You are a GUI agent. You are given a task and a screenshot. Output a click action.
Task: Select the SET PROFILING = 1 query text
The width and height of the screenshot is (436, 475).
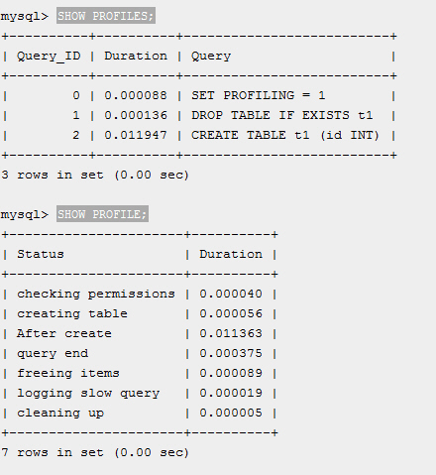click(259, 95)
